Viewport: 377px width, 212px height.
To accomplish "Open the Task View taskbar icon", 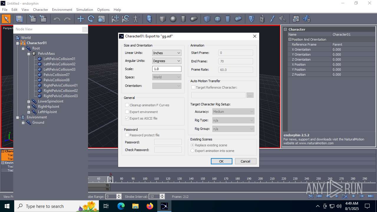I will click(x=106, y=206).
